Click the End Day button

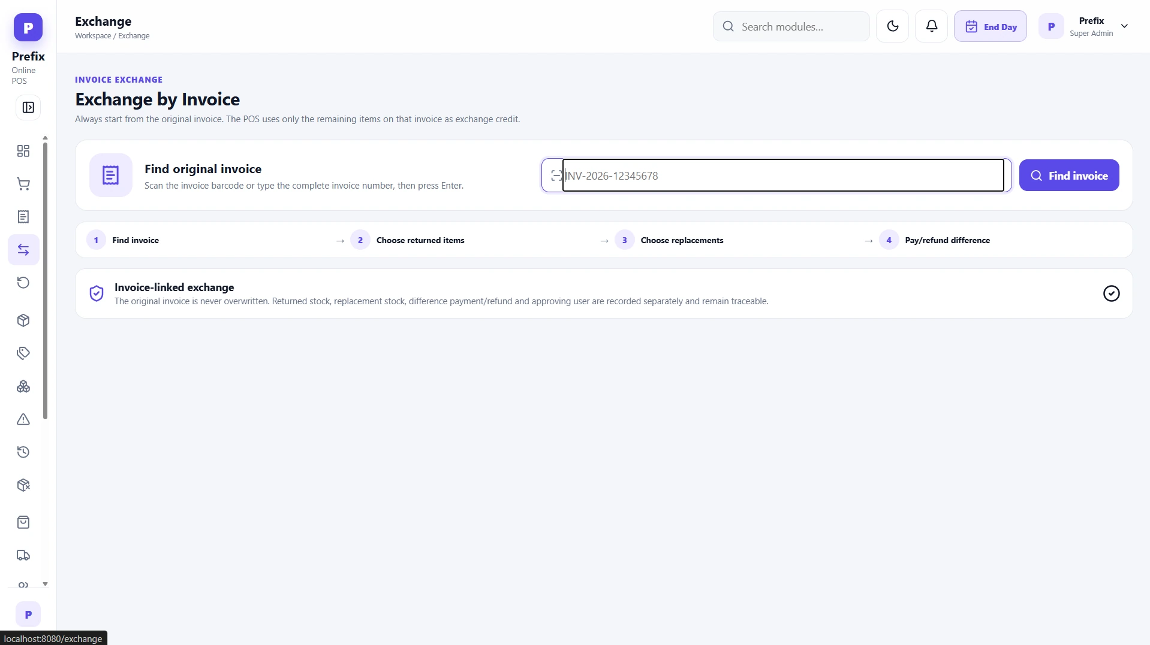coord(991,26)
